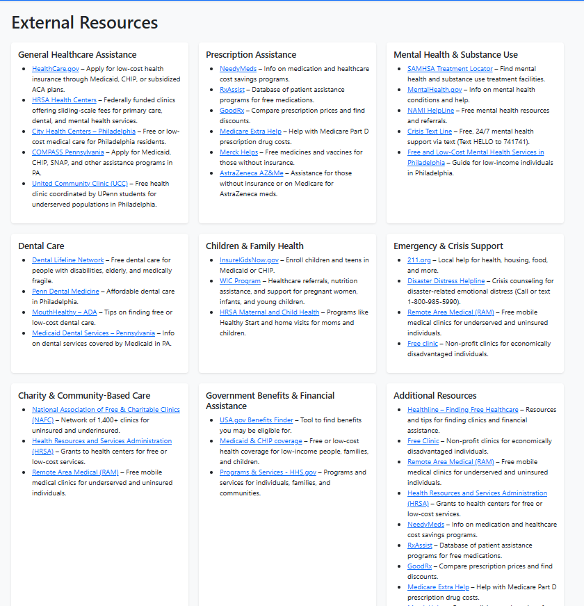Click the External Resources page heading
The image size is (584, 606).
pos(85,22)
